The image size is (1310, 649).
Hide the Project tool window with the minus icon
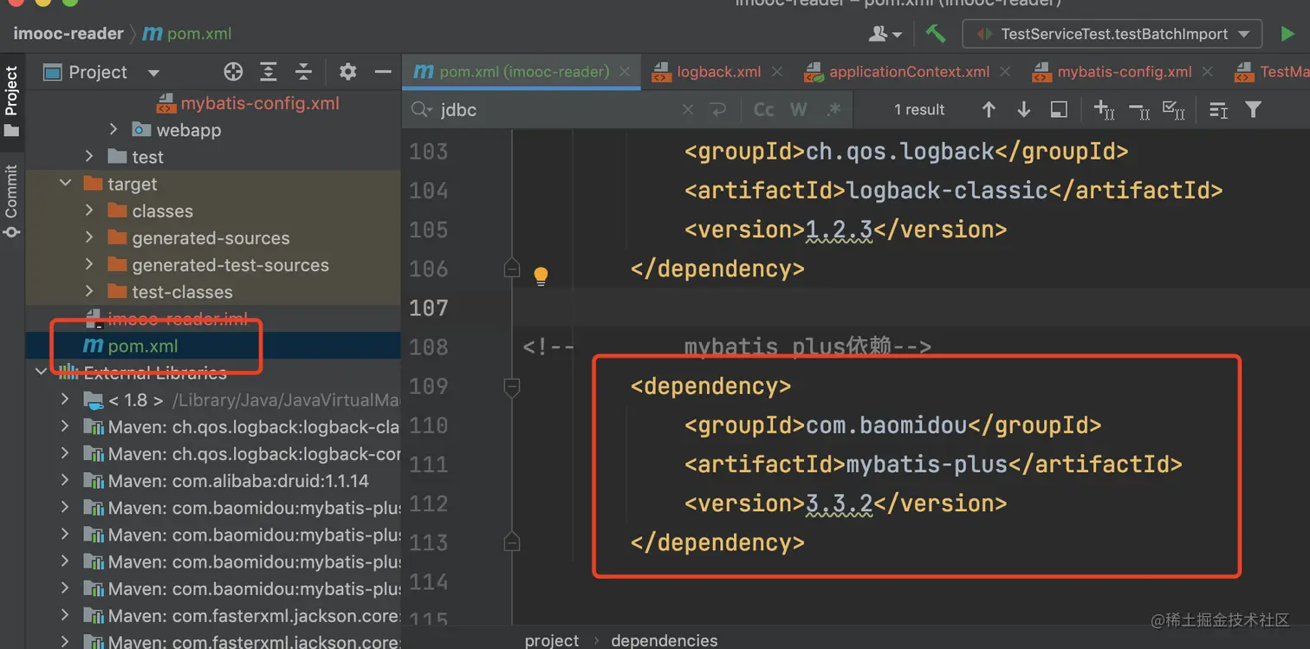pos(383,72)
